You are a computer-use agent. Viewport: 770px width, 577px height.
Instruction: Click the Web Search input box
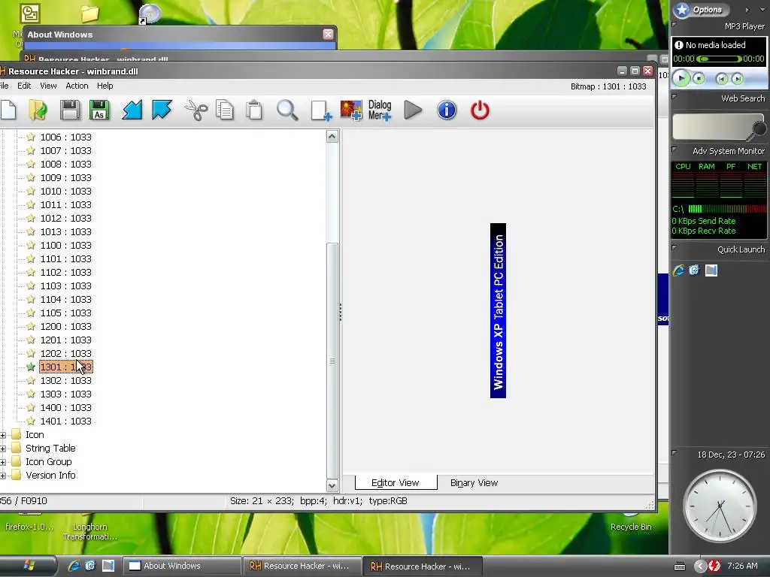(712, 127)
